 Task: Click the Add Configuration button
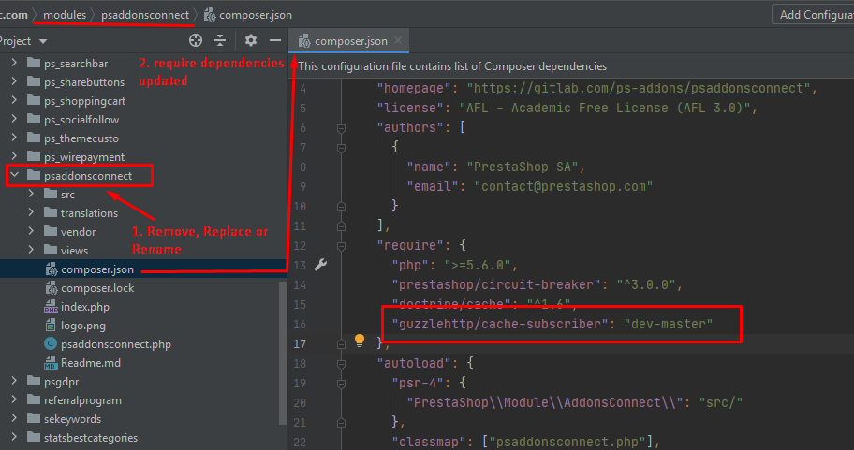point(813,15)
